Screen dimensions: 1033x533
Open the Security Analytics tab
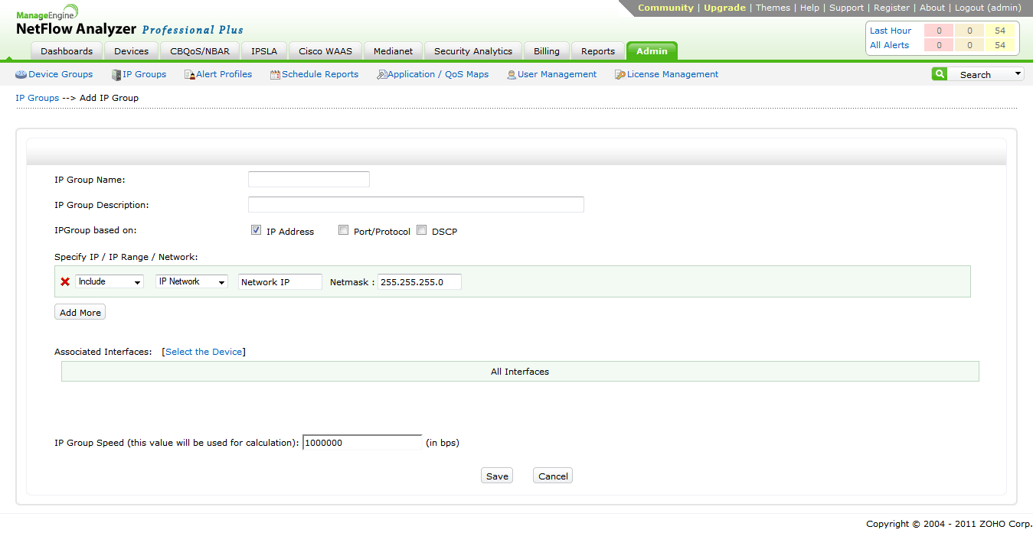point(473,51)
